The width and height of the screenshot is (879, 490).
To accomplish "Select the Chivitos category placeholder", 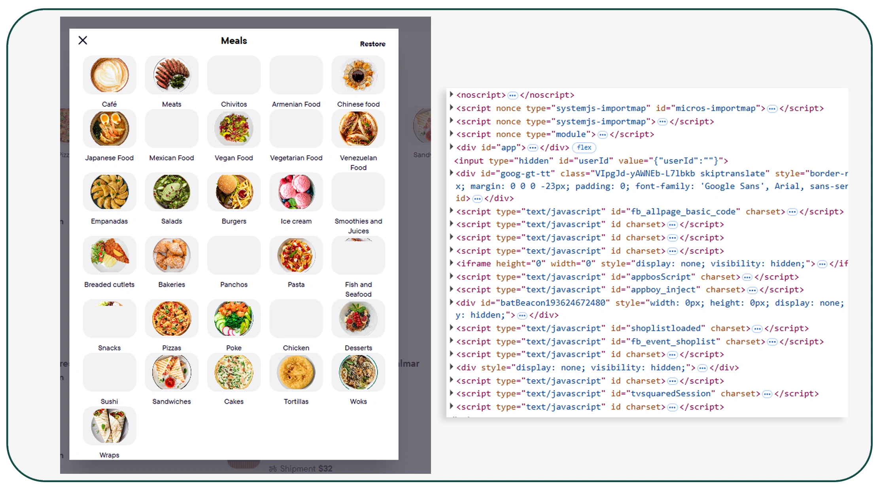I will [234, 75].
